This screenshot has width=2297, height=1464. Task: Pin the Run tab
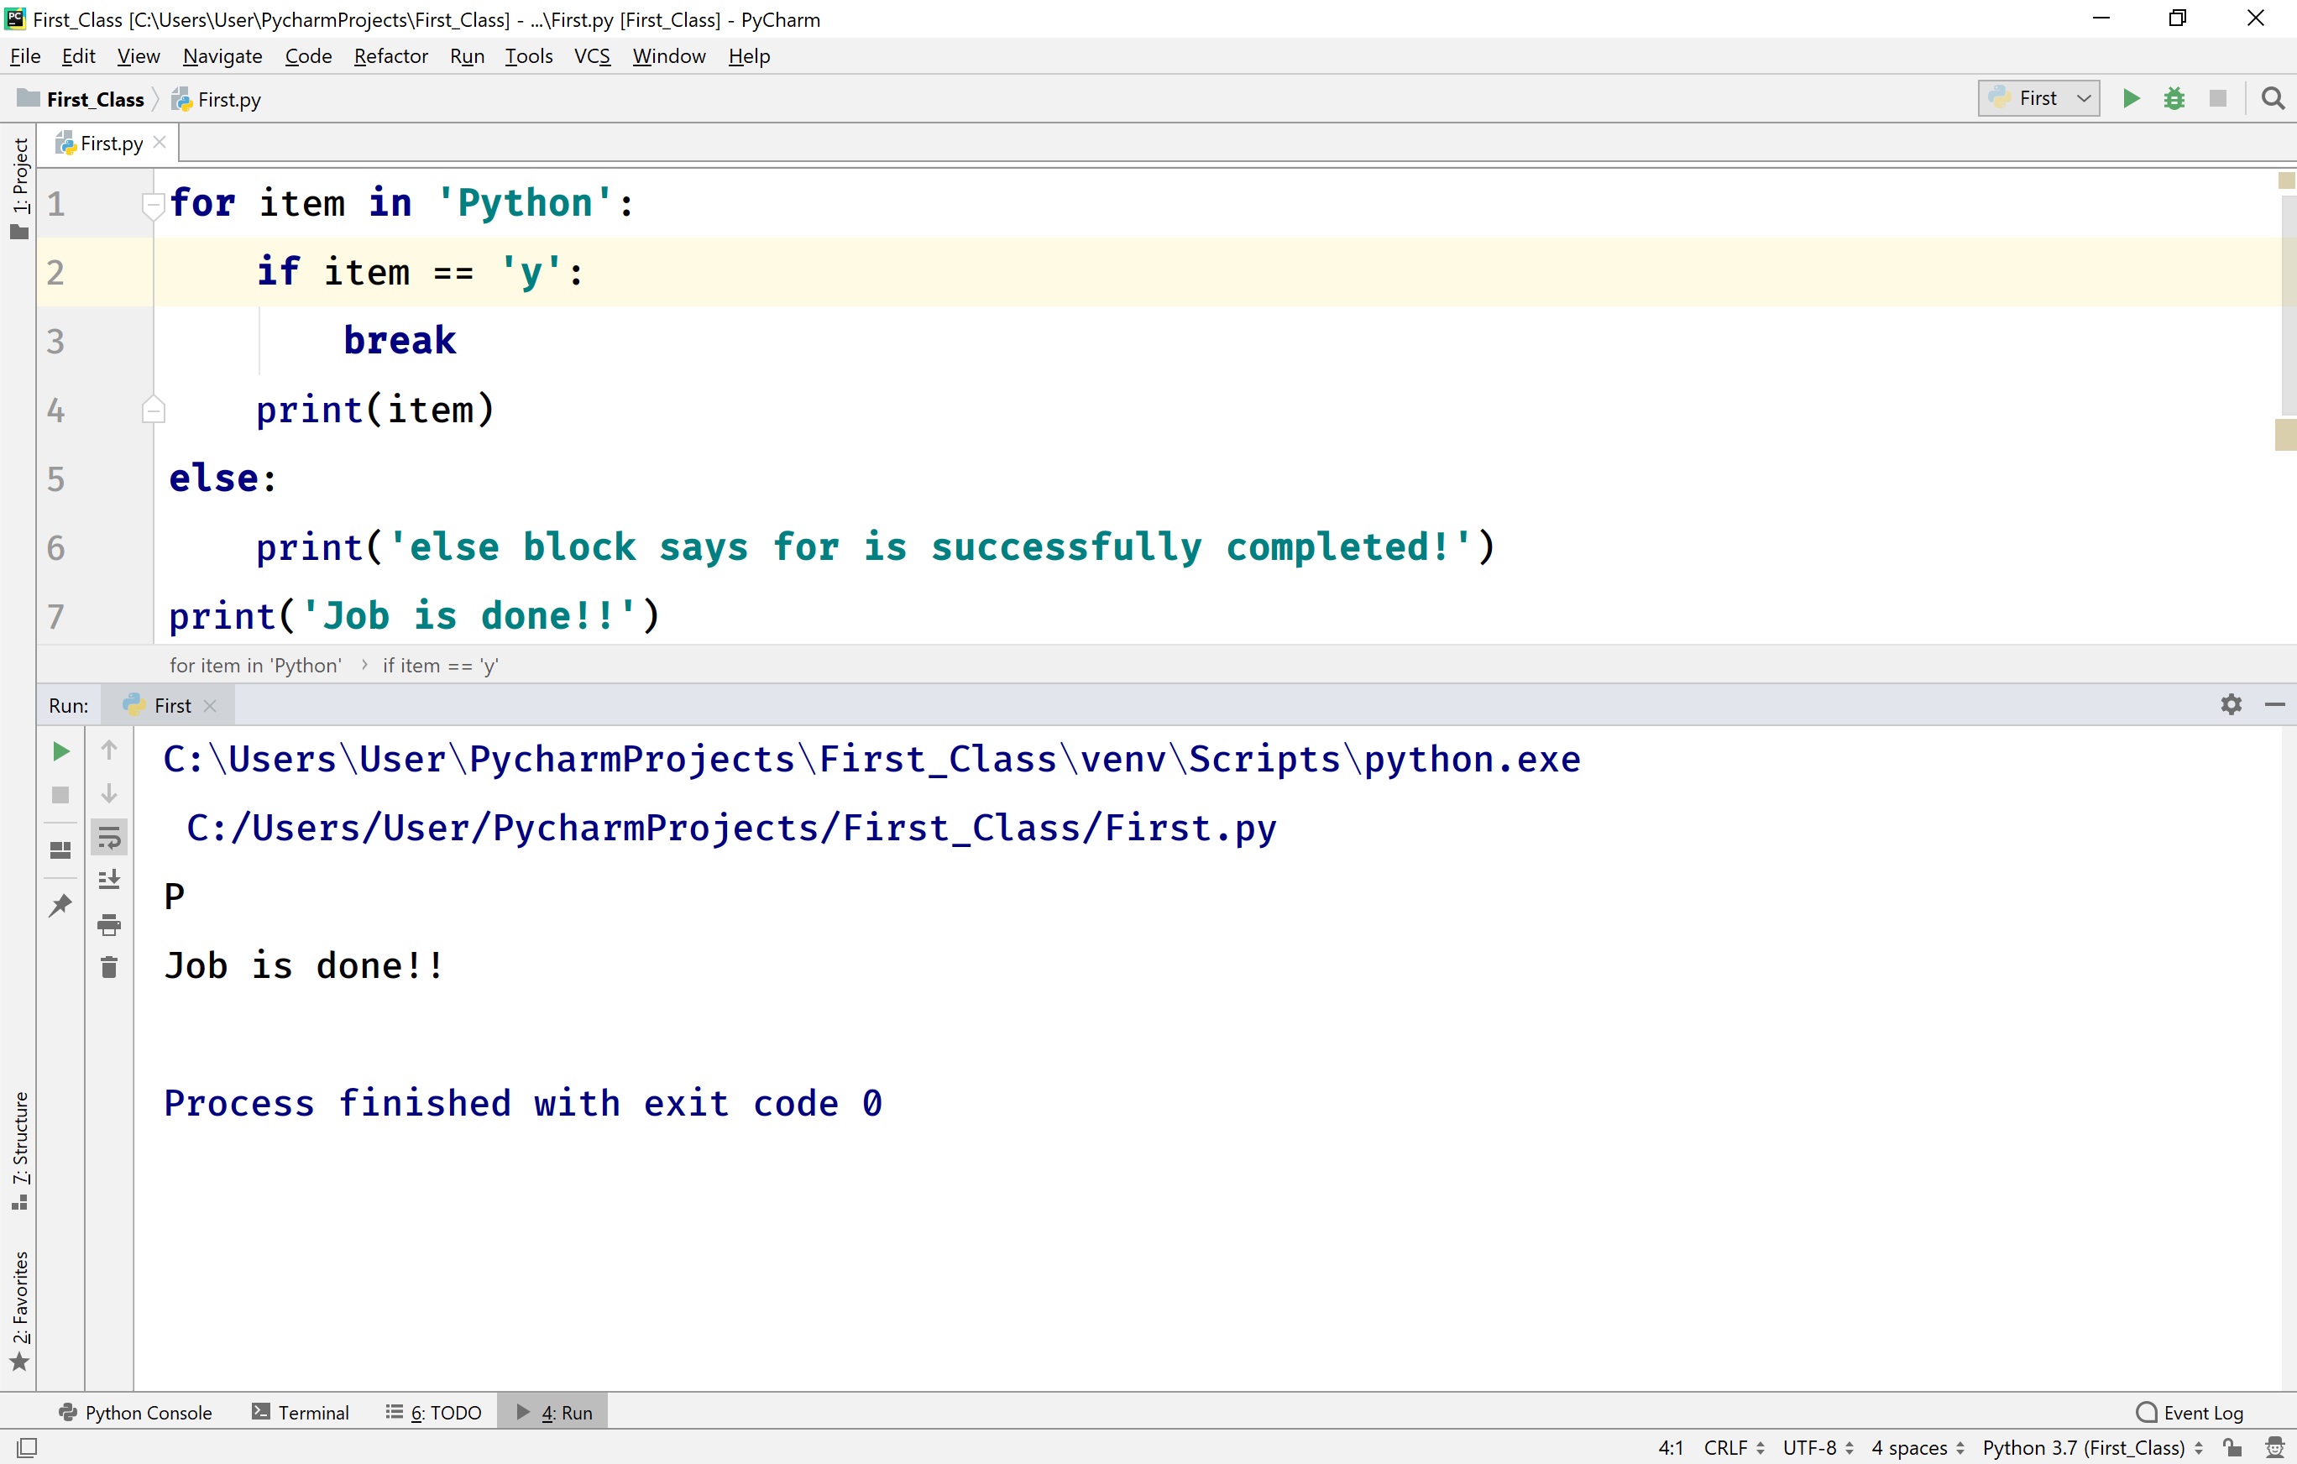pos(60,904)
